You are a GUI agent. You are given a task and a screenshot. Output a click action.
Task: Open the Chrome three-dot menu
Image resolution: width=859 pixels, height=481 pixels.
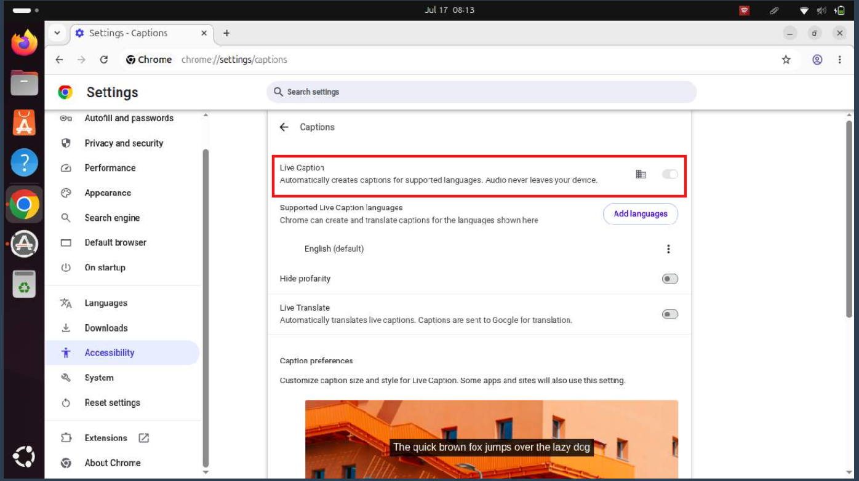tap(839, 60)
